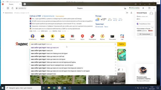Open Task View on taskbar

tap(44, 88)
